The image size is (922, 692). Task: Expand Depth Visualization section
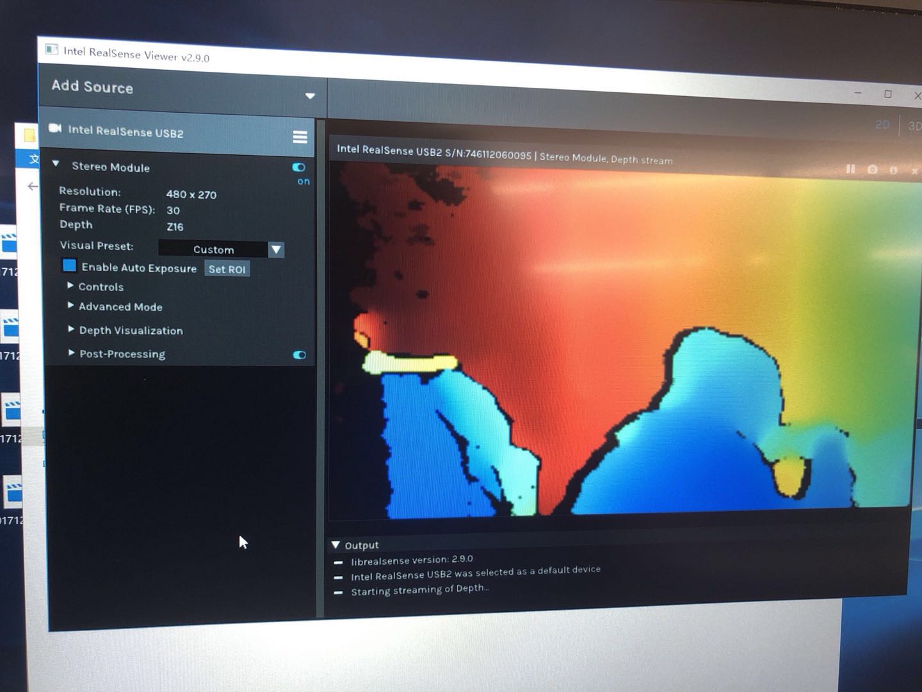[x=71, y=329]
